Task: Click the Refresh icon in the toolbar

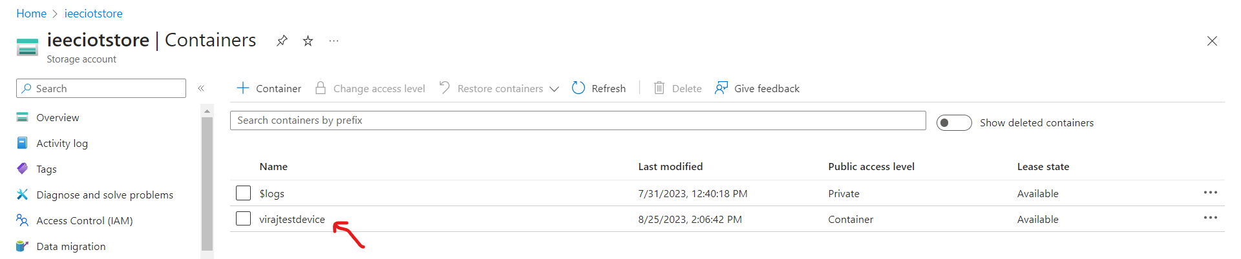Action: 578,88
